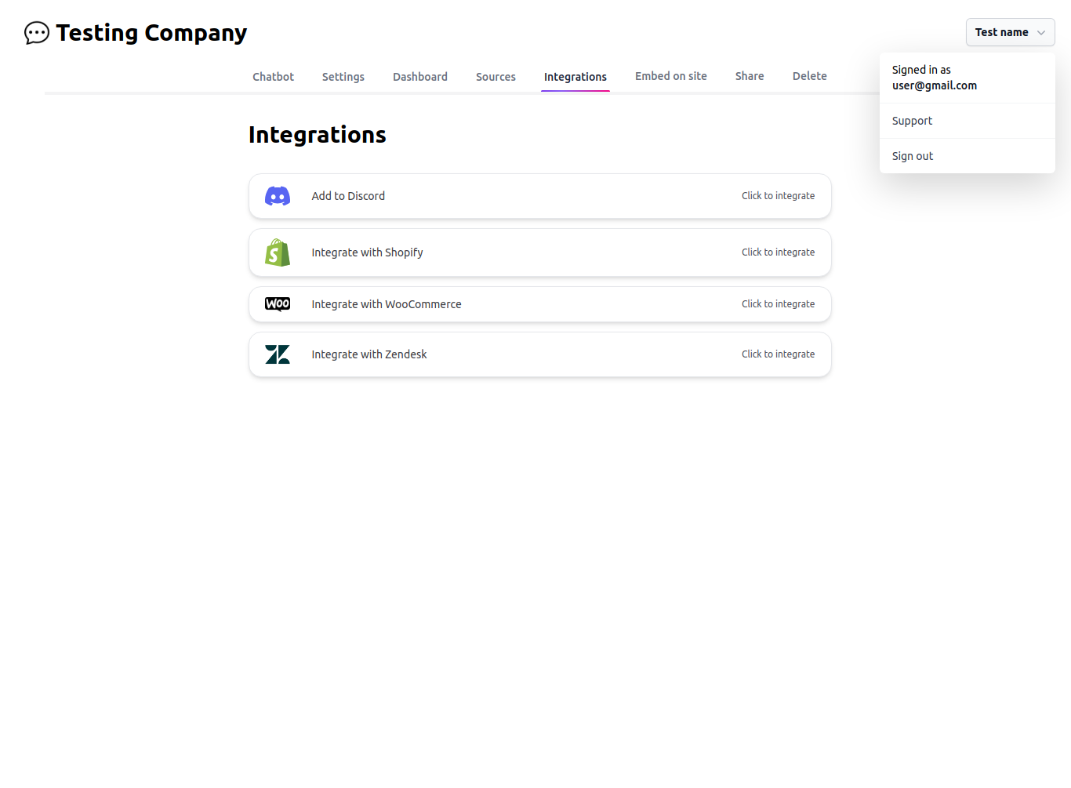
Task: Collapse the Test name account dropdown
Action: click(1010, 32)
